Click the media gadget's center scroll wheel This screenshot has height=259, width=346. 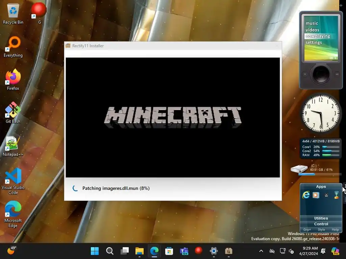[321, 74]
